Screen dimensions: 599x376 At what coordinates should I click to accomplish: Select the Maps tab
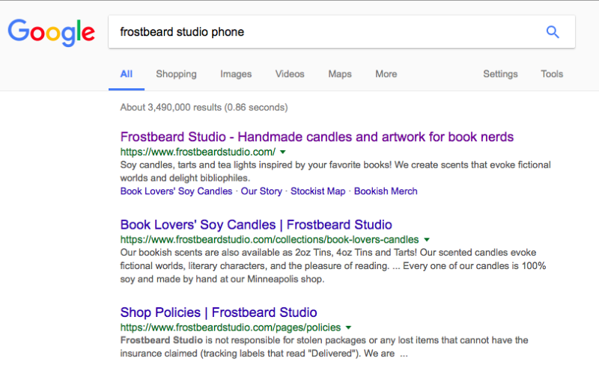pos(340,74)
